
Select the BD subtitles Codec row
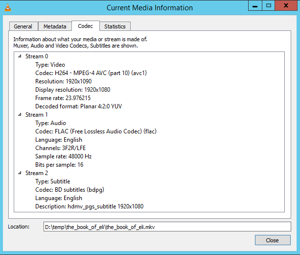coord(69,190)
